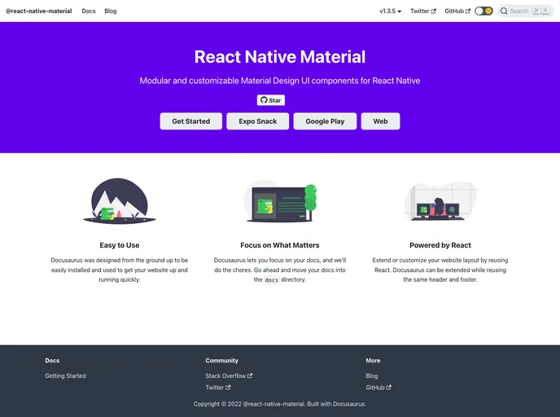Open footer Blog link
560x417 pixels.
(x=371, y=376)
